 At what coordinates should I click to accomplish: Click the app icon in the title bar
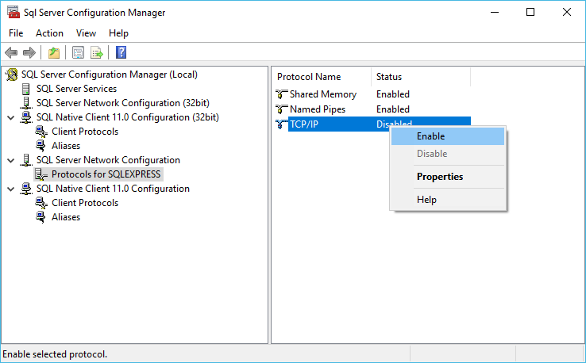coord(13,13)
